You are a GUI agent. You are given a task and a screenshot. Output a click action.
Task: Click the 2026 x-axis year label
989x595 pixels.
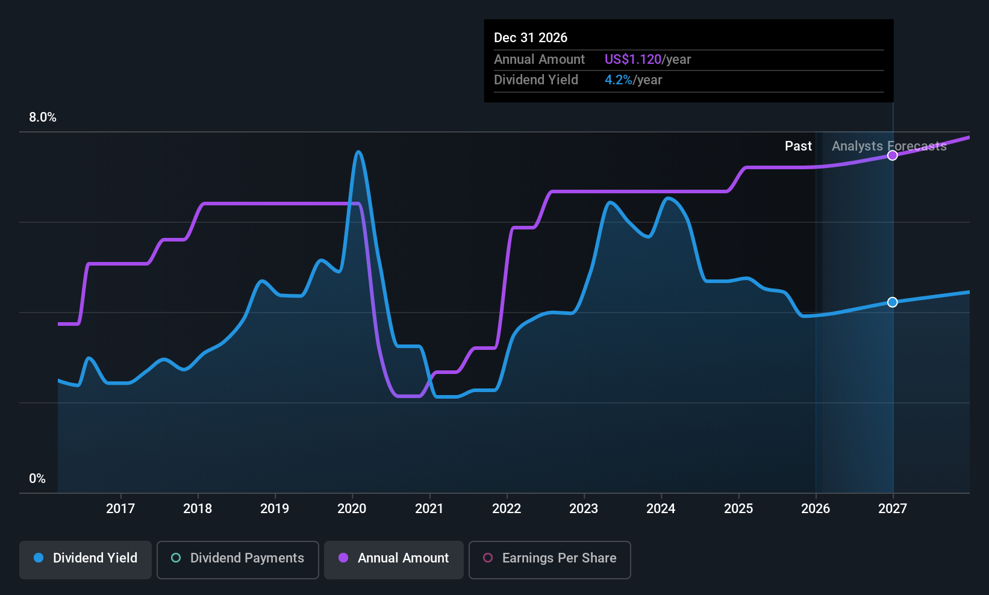816,508
